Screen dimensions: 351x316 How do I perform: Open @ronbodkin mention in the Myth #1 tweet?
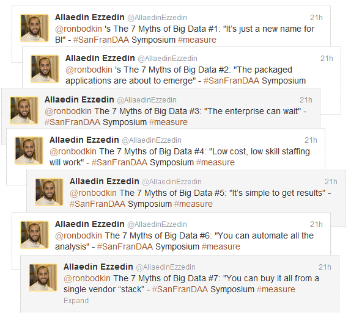click(78, 29)
